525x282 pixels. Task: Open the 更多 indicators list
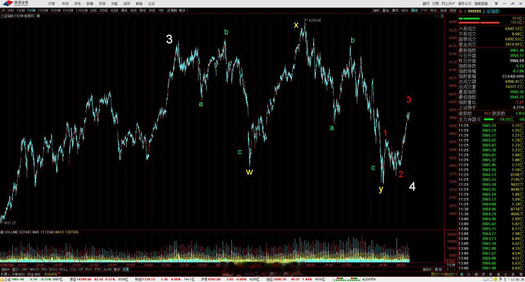tap(117, 269)
